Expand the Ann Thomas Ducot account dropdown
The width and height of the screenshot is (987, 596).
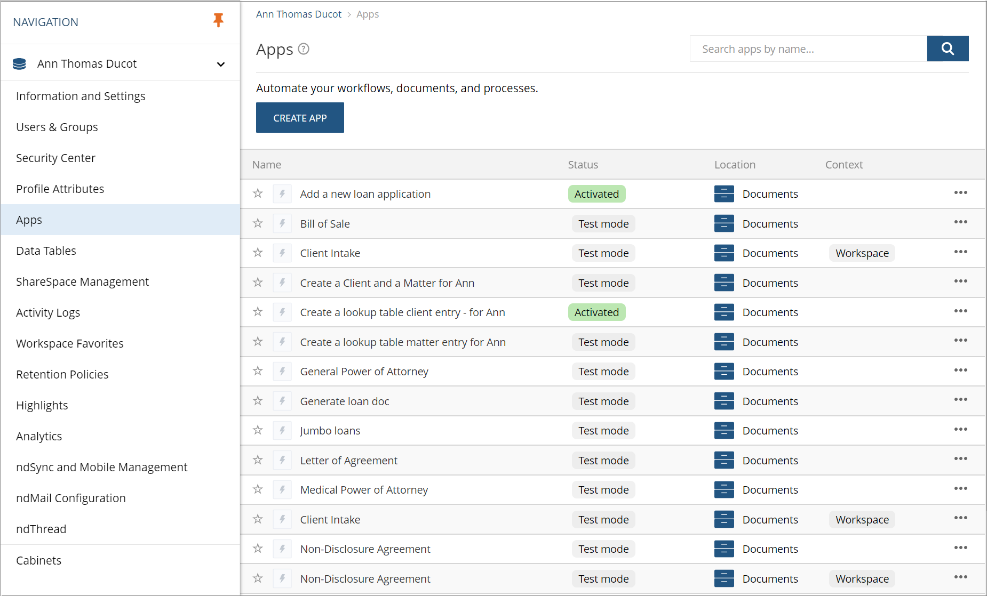coord(220,64)
